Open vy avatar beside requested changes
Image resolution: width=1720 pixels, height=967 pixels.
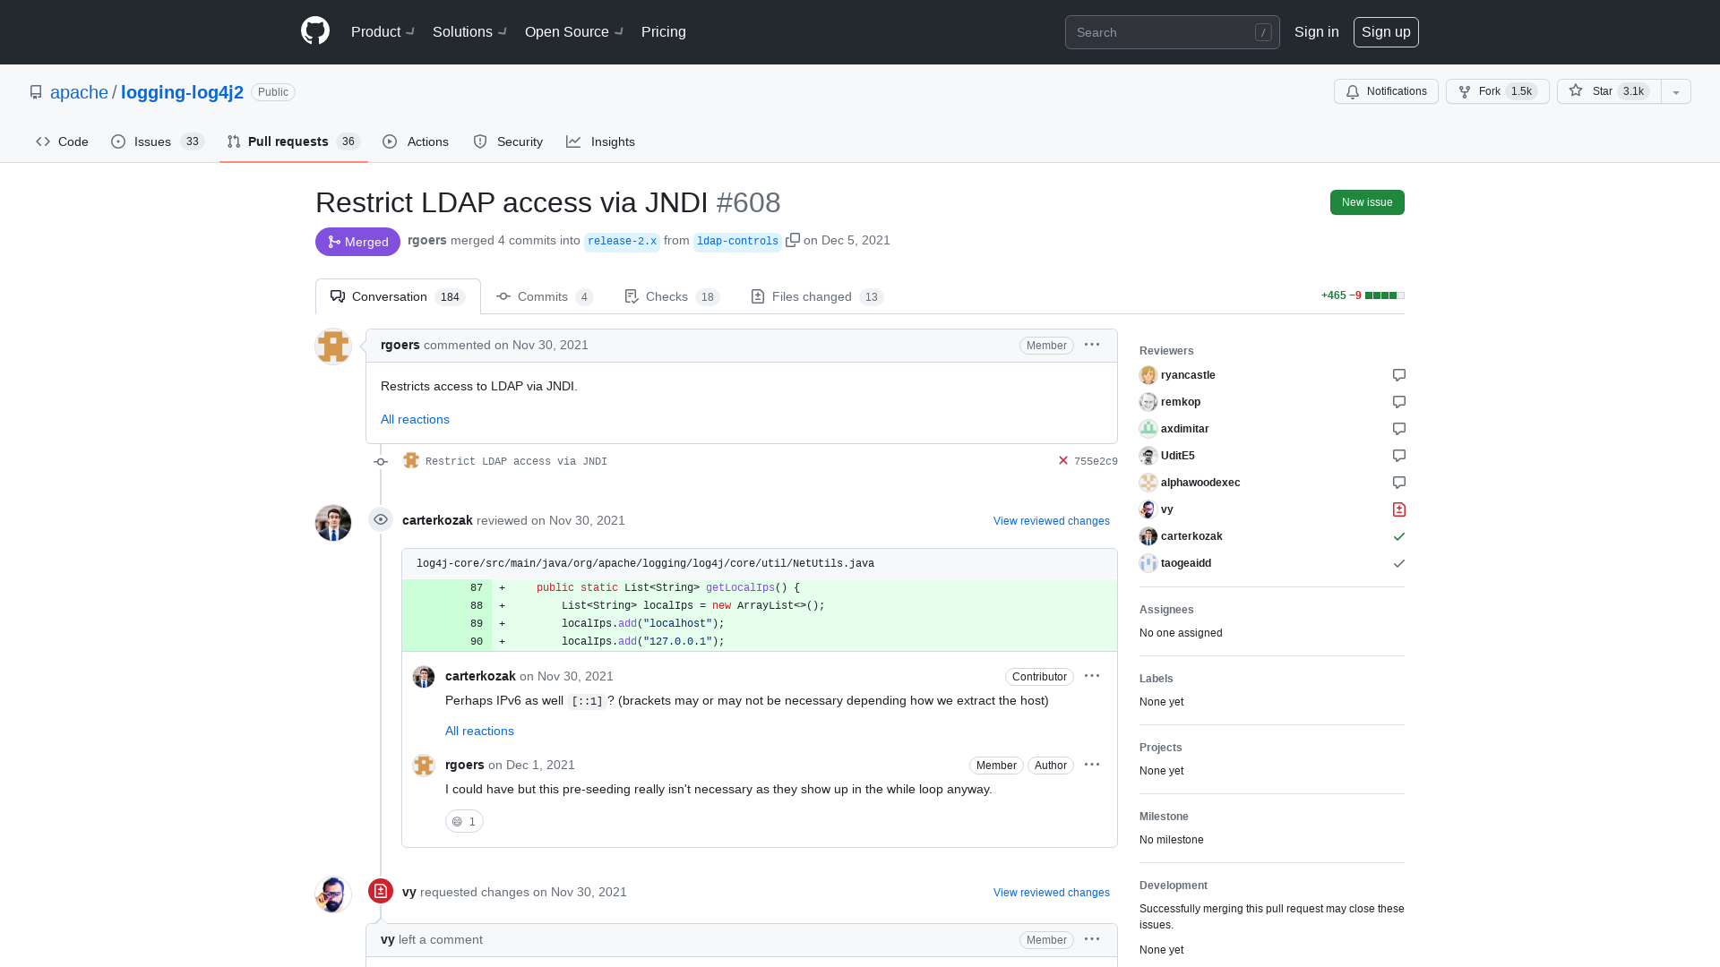[333, 894]
